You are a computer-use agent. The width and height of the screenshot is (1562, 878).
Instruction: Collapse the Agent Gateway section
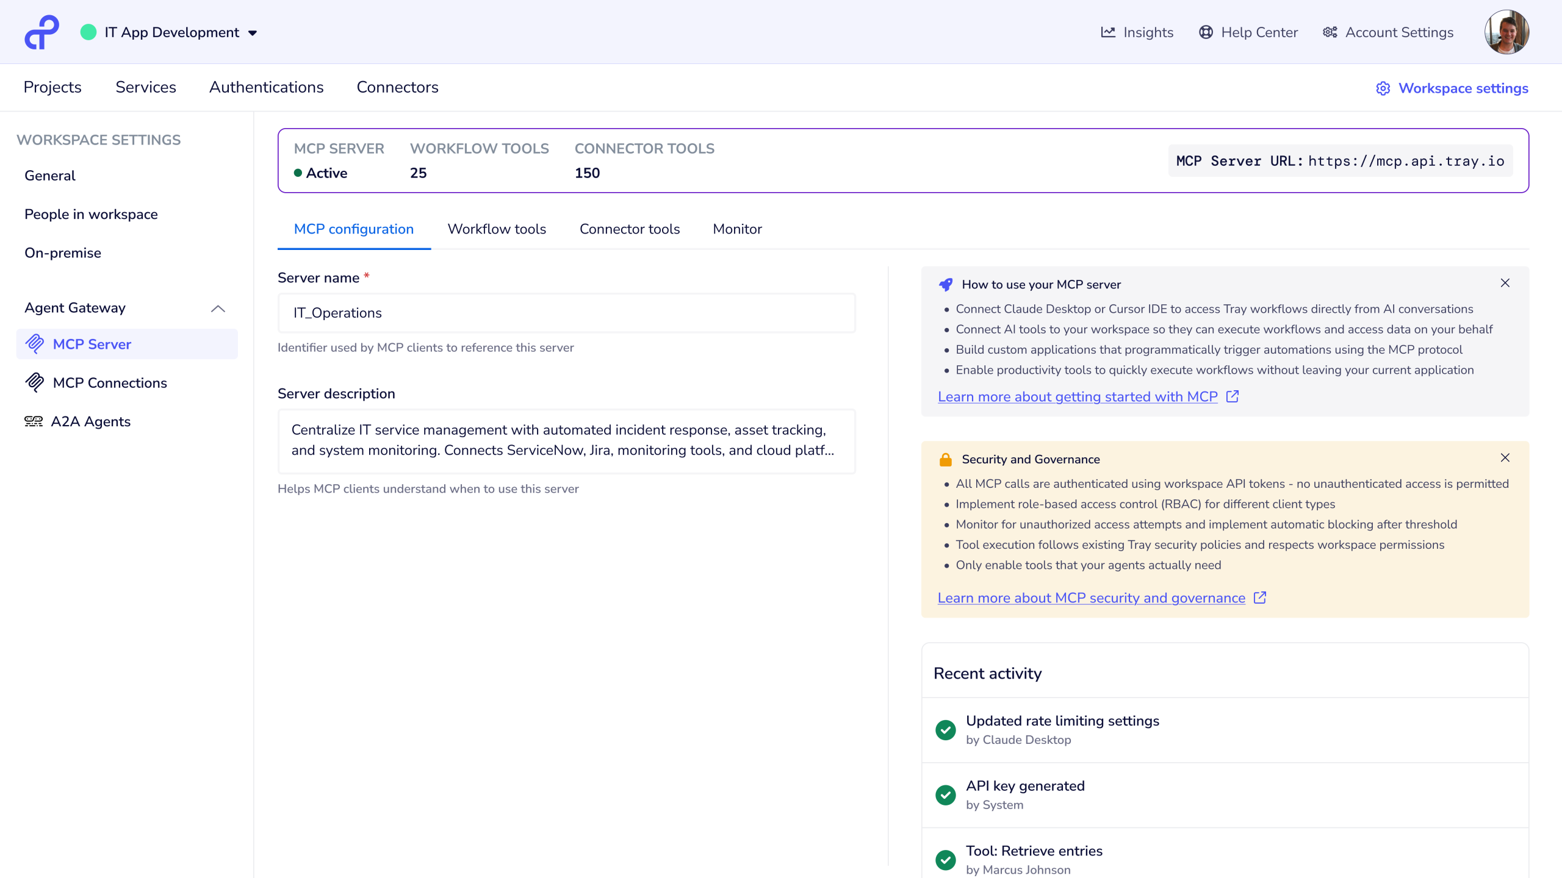(218, 309)
